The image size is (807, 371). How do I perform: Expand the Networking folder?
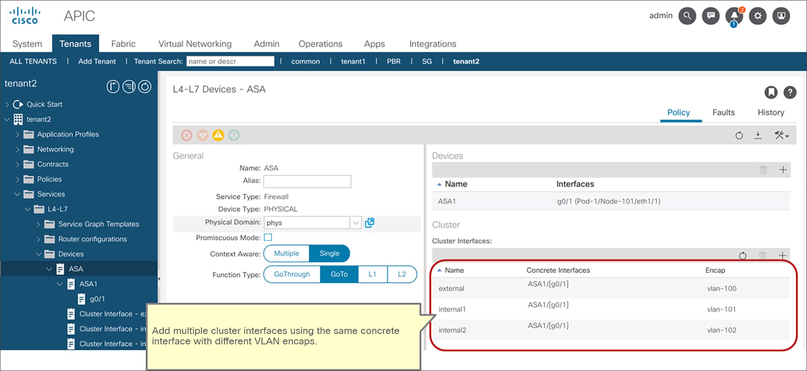[17, 149]
